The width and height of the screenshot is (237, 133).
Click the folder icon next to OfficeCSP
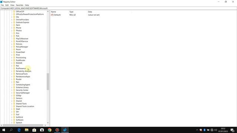pos(14,11)
